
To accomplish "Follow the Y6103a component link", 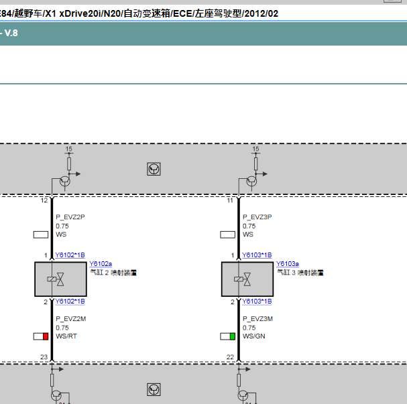I will click(x=288, y=264).
